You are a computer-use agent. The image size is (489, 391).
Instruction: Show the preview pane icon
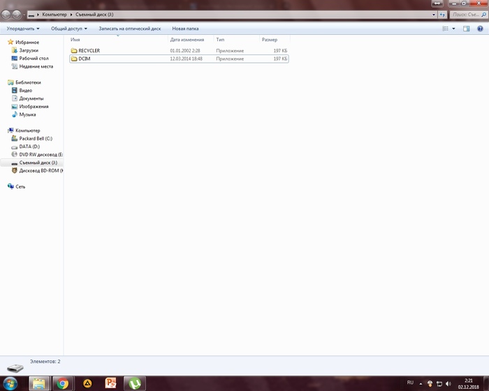[466, 29]
